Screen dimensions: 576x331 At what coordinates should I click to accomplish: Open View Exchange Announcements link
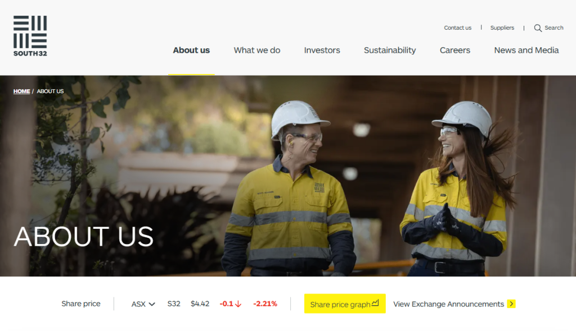click(x=454, y=304)
